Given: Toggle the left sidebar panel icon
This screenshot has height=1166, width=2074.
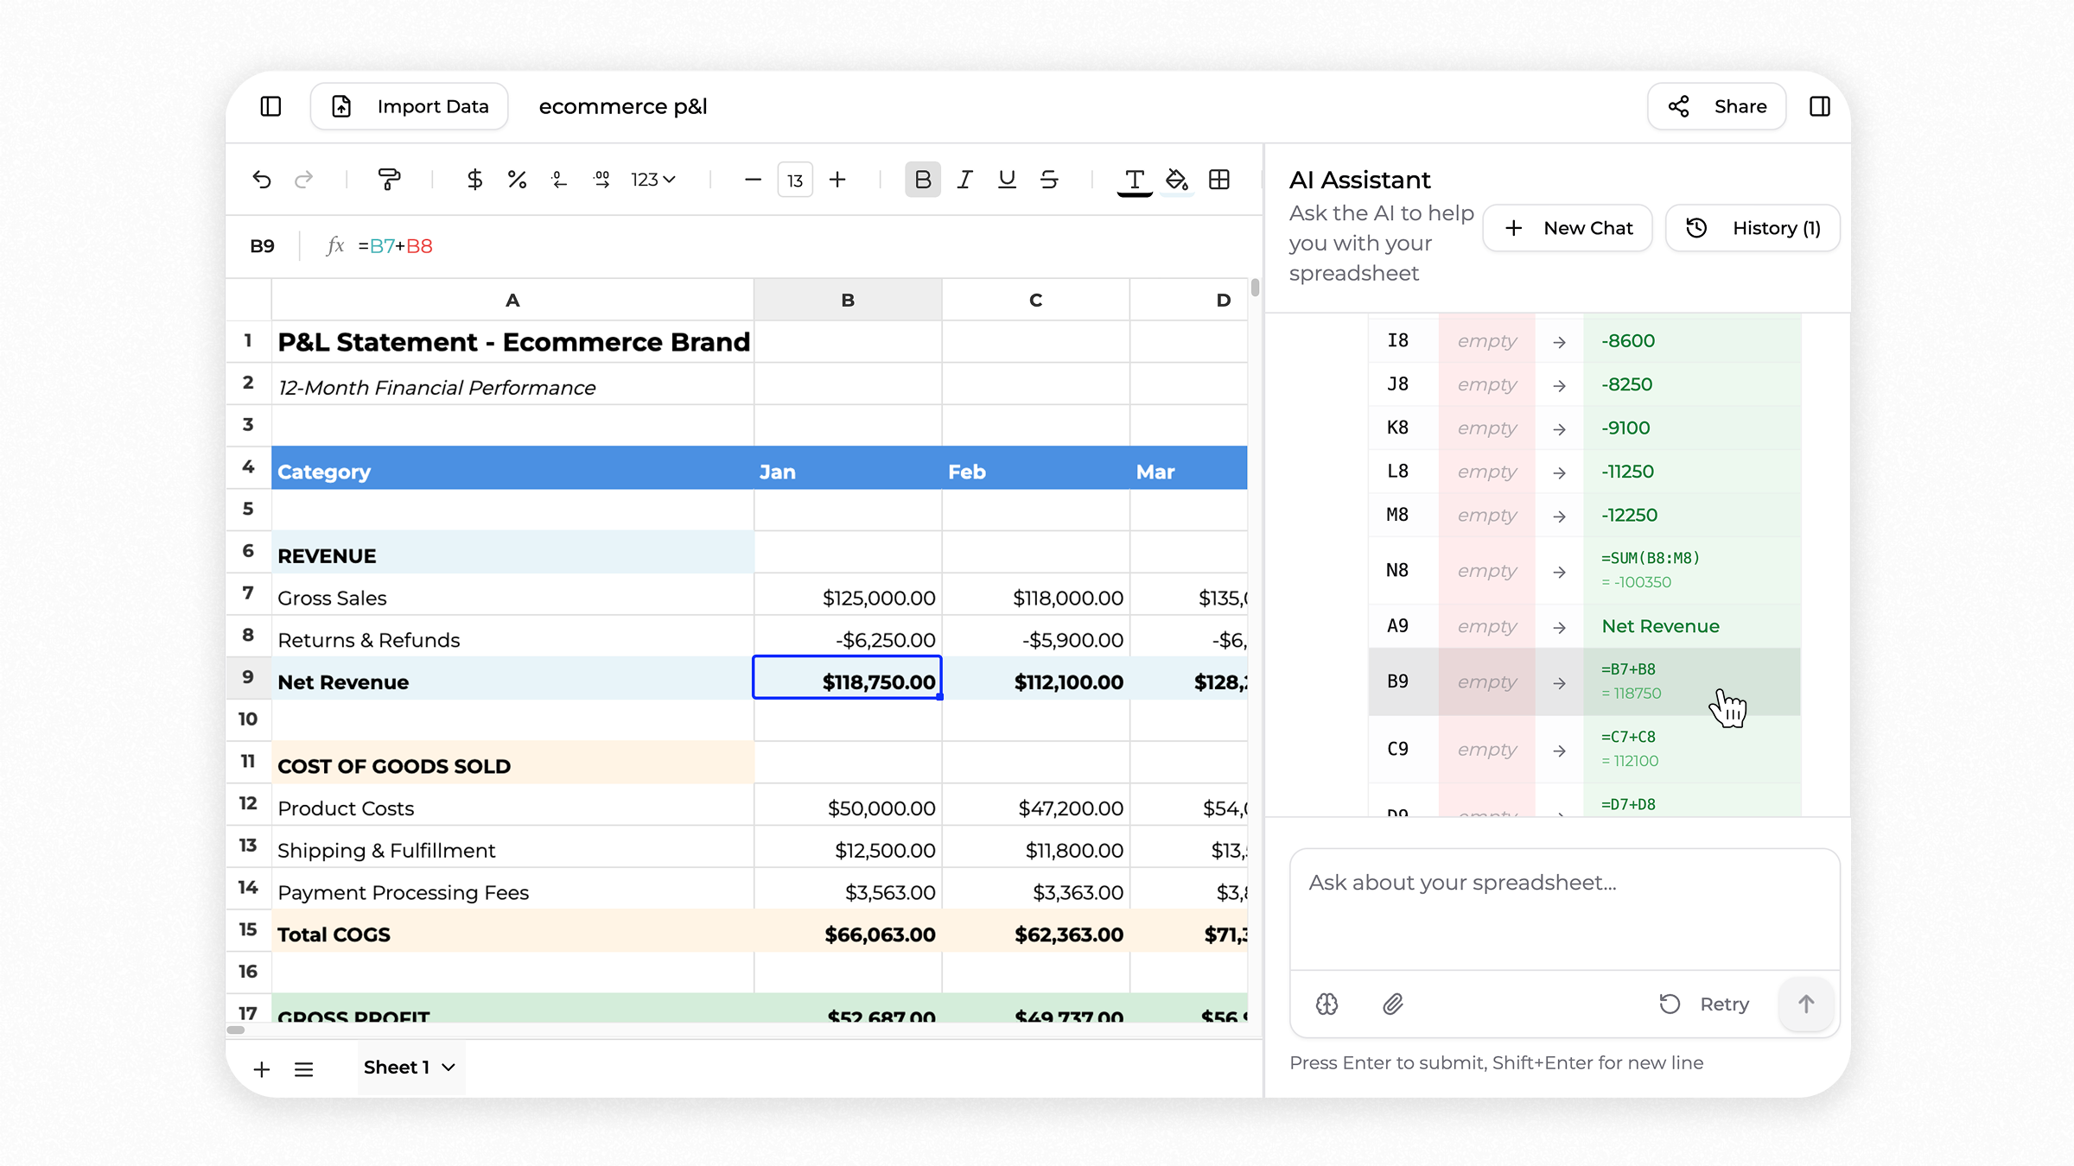Looking at the screenshot, I should pyautogui.click(x=270, y=106).
